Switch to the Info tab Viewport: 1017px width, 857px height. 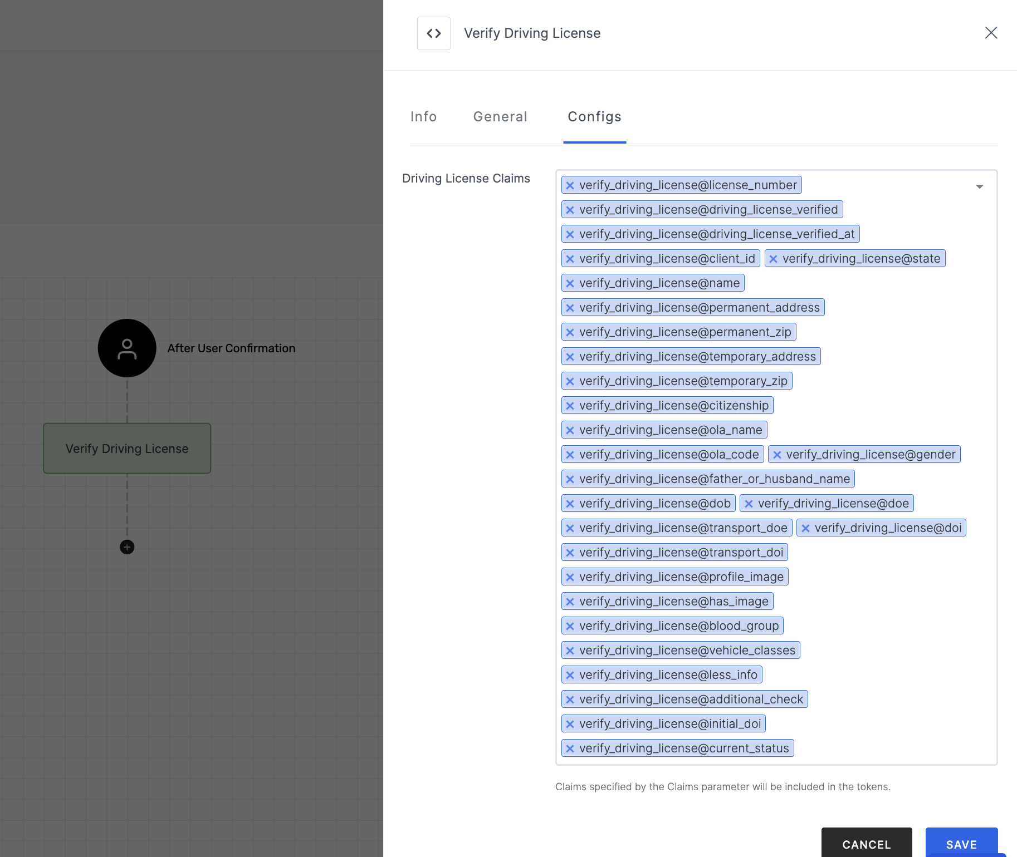click(x=423, y=116)
